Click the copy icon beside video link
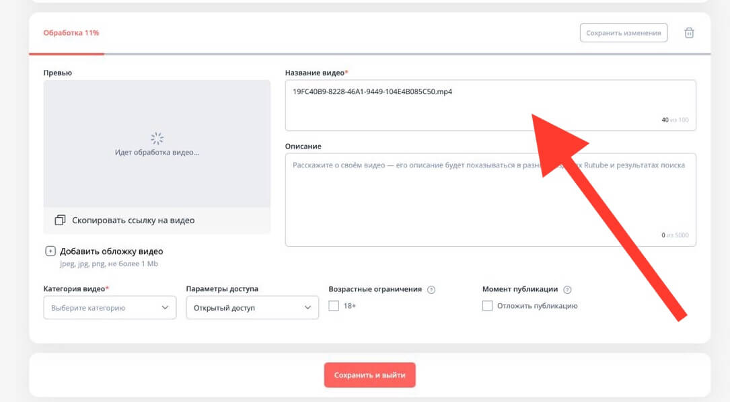This screenshot has width=730, height=402. point(61,220)
